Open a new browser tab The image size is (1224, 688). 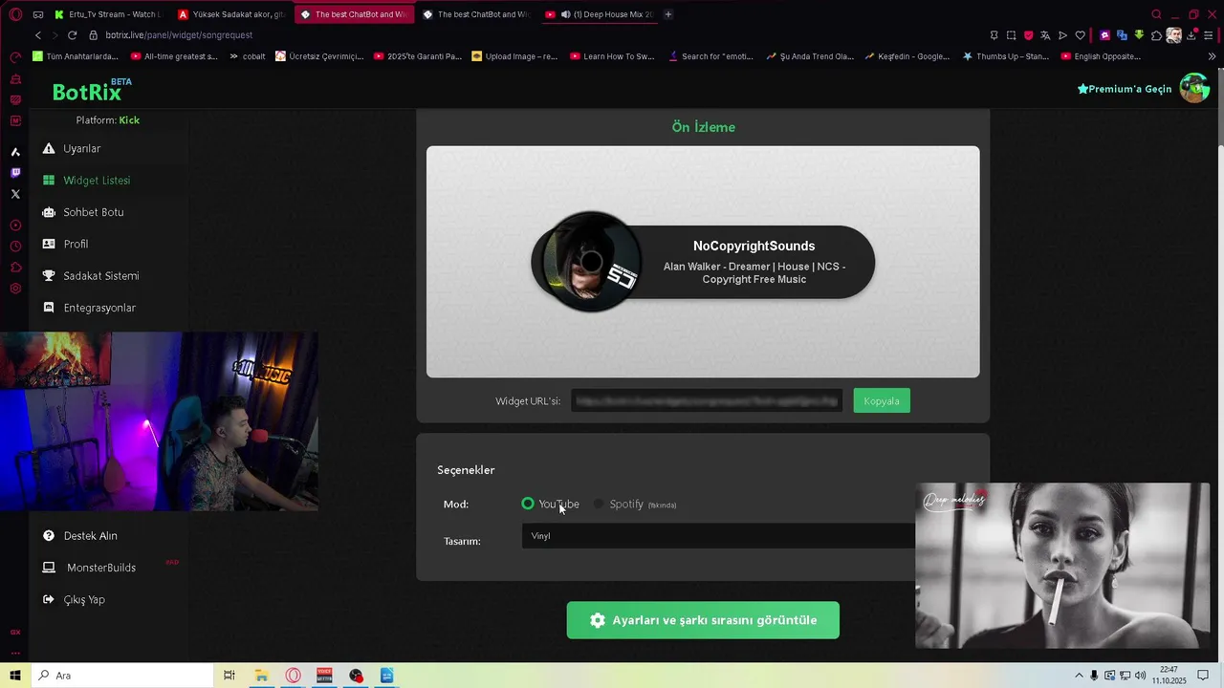tap(668, 14)
